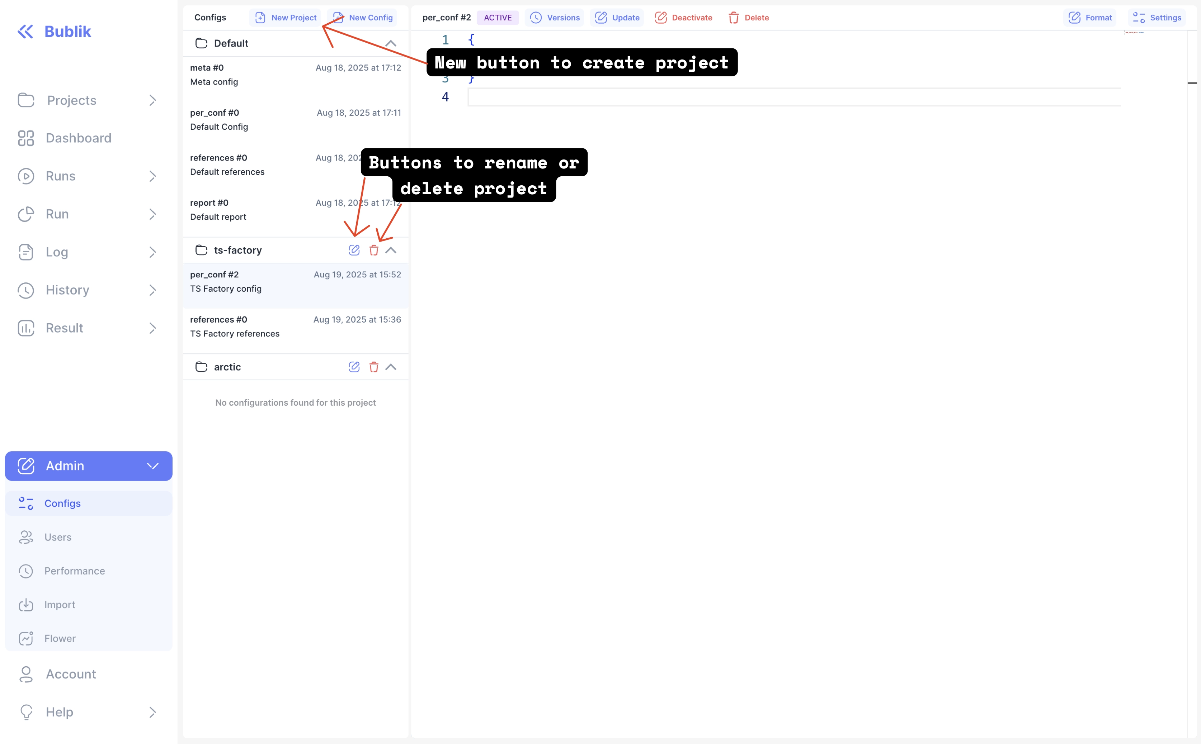Open Versions history for per_conf #2
The image size is (1201, 744).
pyautogui.click(x=555, y=17)
